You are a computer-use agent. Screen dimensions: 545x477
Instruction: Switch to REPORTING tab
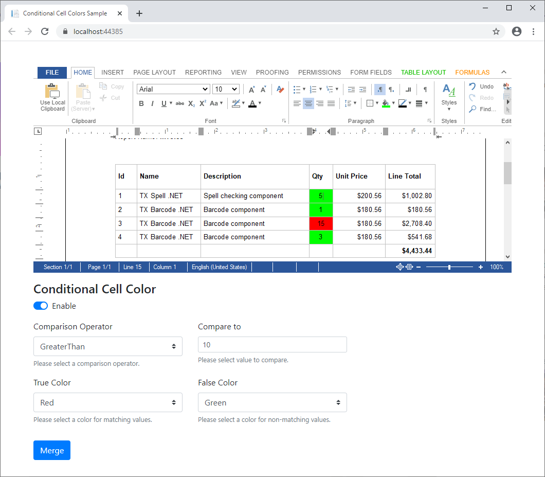(203, 73)
